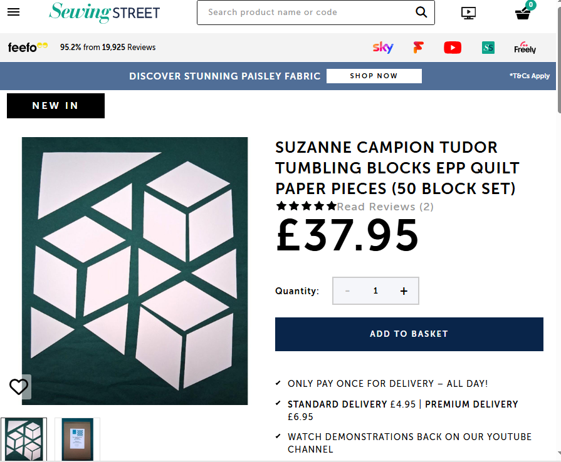Click the Freely channel icon

(x=525, y=48)
